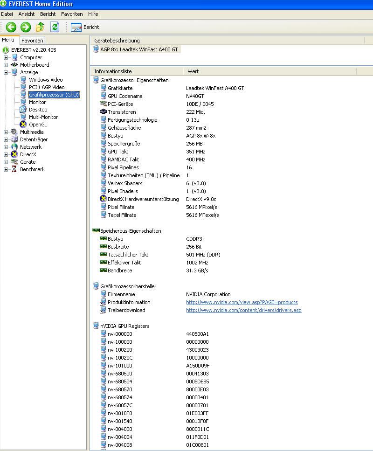
Task: Click the Informationsliste column header
Action: 137,71
